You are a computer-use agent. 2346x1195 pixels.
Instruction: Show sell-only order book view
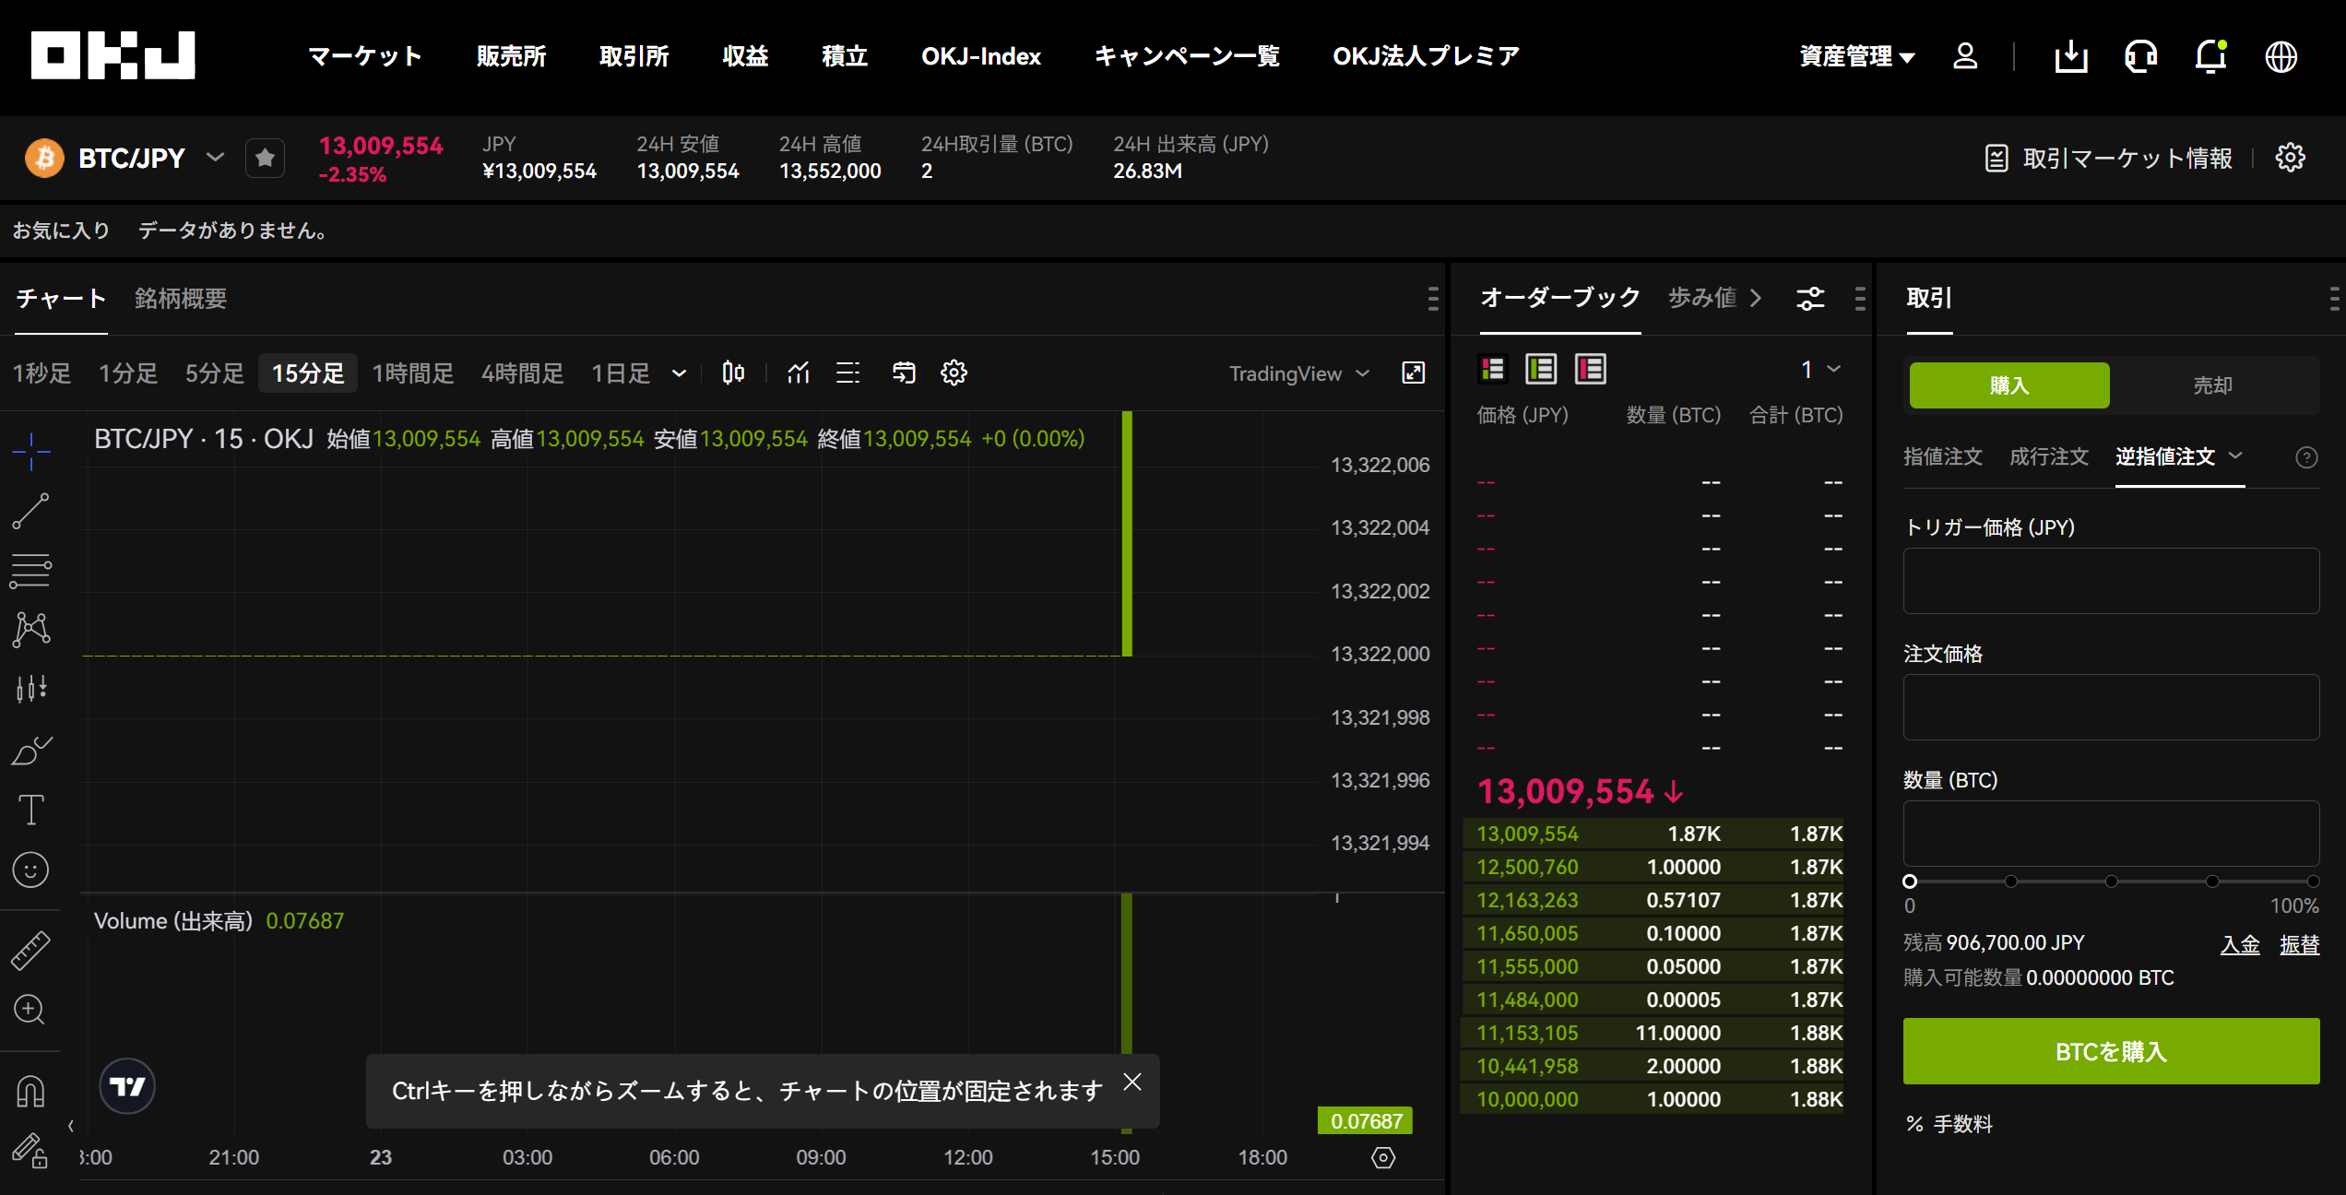pyautogui.click(x=1591, y=370)
